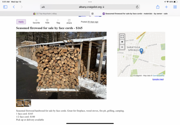
Task: Reply to the firewood seller
Action: (21, 22)
